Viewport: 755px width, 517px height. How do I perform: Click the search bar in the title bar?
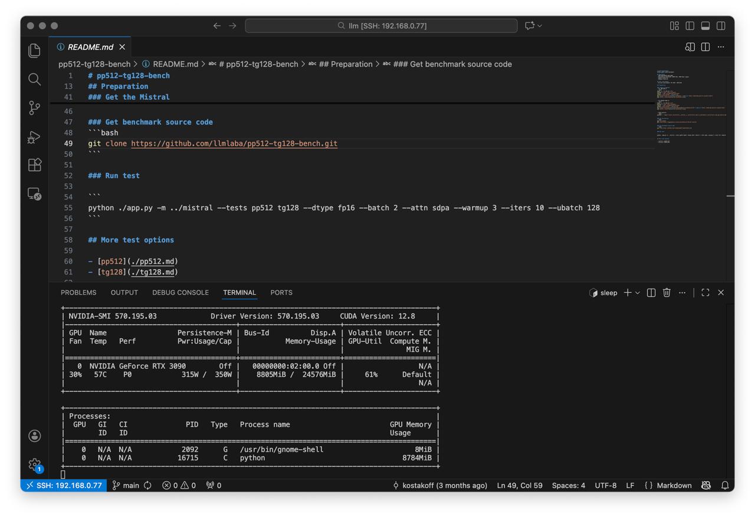tap(381, 26)
